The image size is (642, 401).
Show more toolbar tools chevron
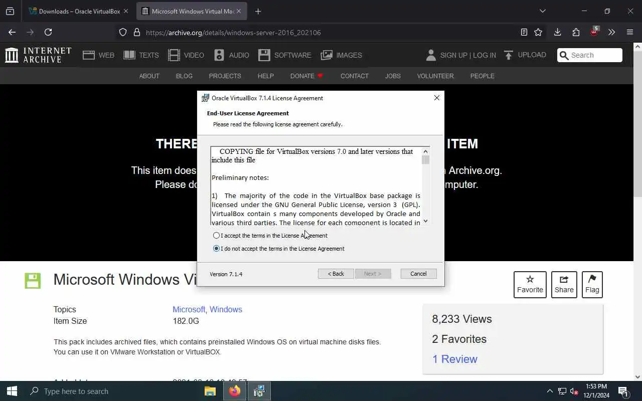point(611,32)
